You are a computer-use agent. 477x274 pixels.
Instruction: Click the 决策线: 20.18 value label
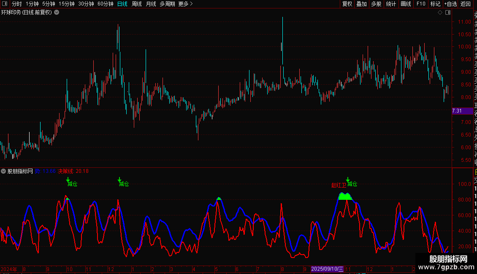tap(73, 171)
